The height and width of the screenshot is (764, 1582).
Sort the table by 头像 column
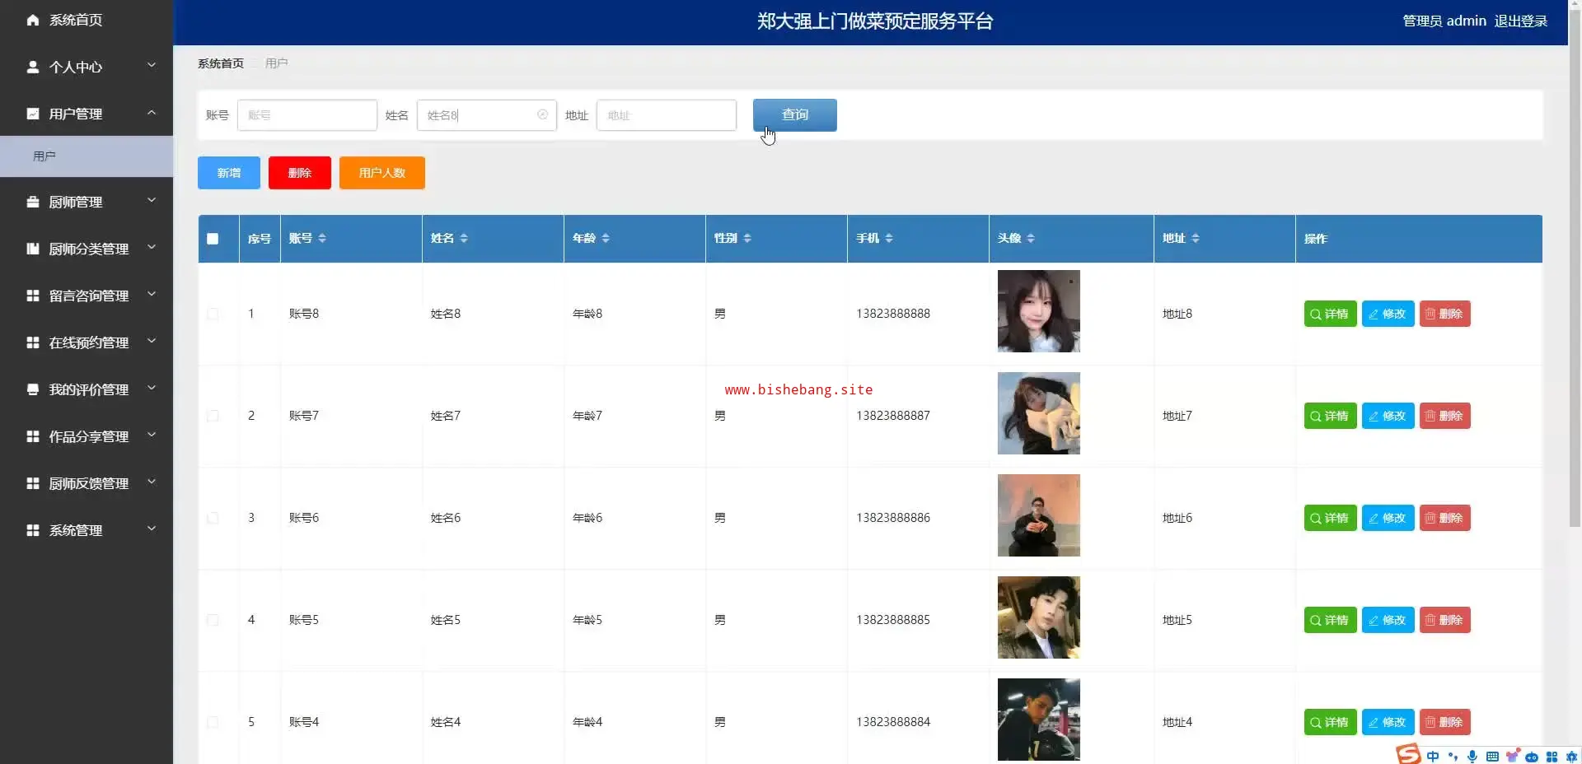(1031, 238)
